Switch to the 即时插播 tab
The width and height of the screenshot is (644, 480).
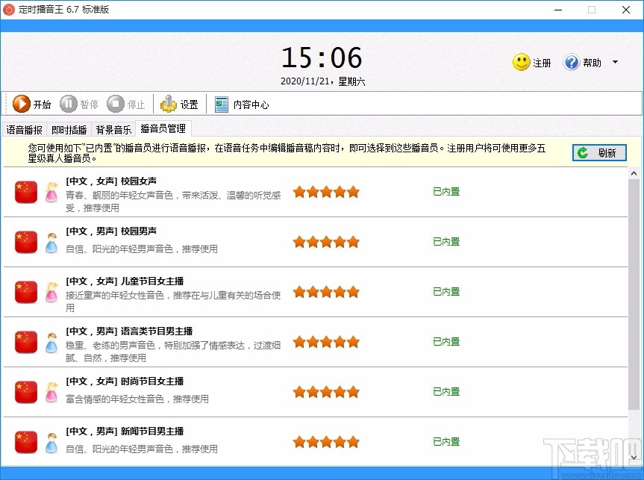pyautogui.click(x=68, y=128)
